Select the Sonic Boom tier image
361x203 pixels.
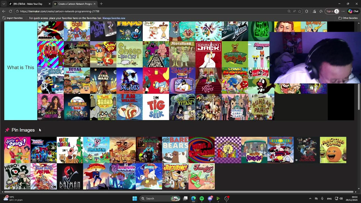[x=235, y=81]
